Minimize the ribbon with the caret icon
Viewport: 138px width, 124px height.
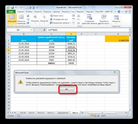(x=116, y=12)
